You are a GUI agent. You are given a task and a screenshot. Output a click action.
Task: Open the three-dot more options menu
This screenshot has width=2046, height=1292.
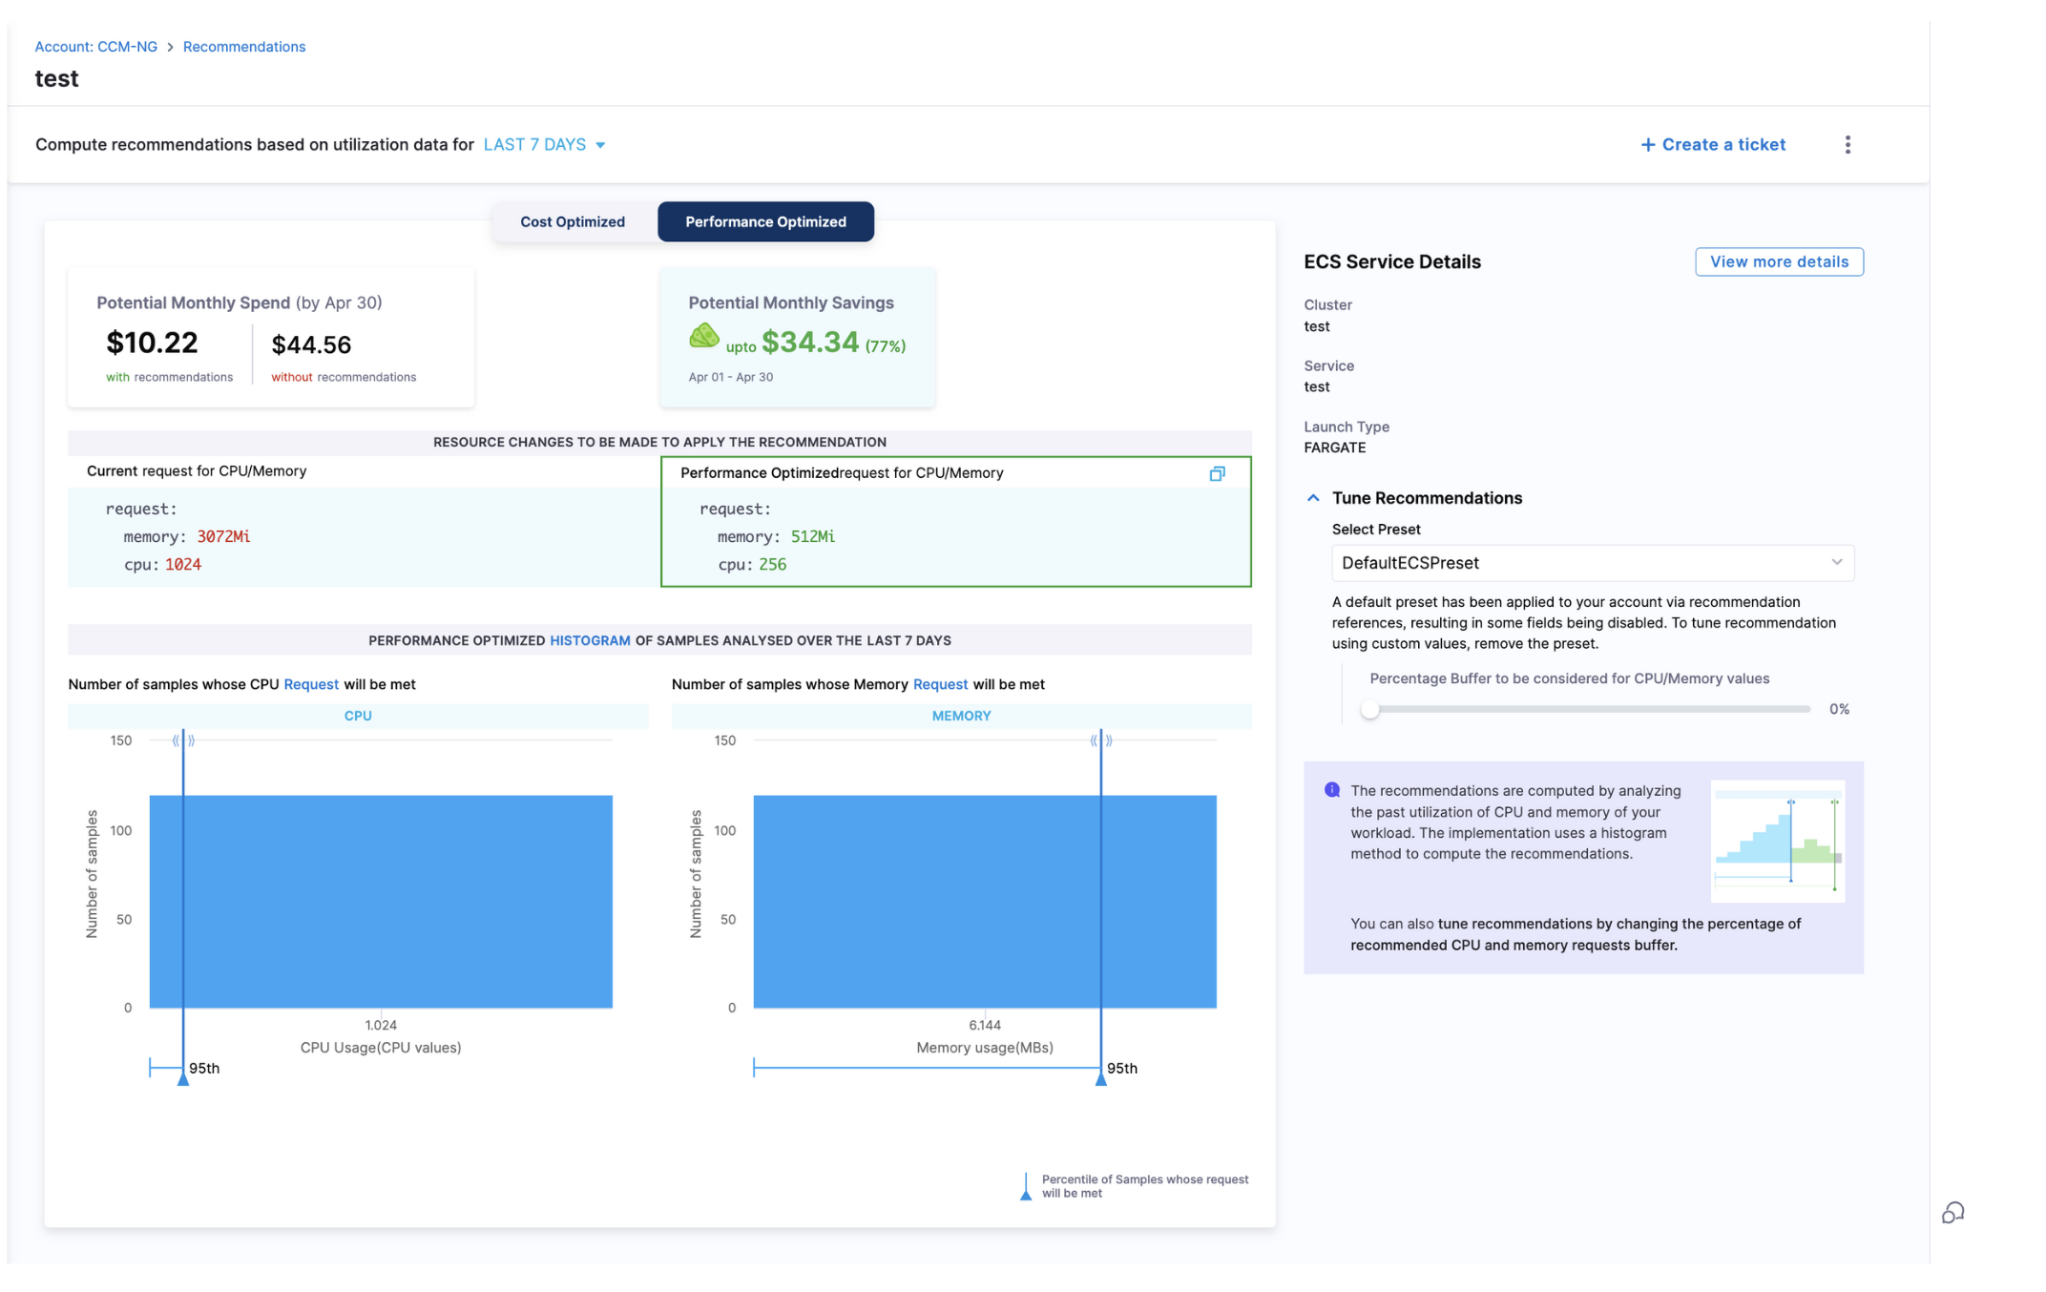pyautogui.click(x=1848, y=145)
